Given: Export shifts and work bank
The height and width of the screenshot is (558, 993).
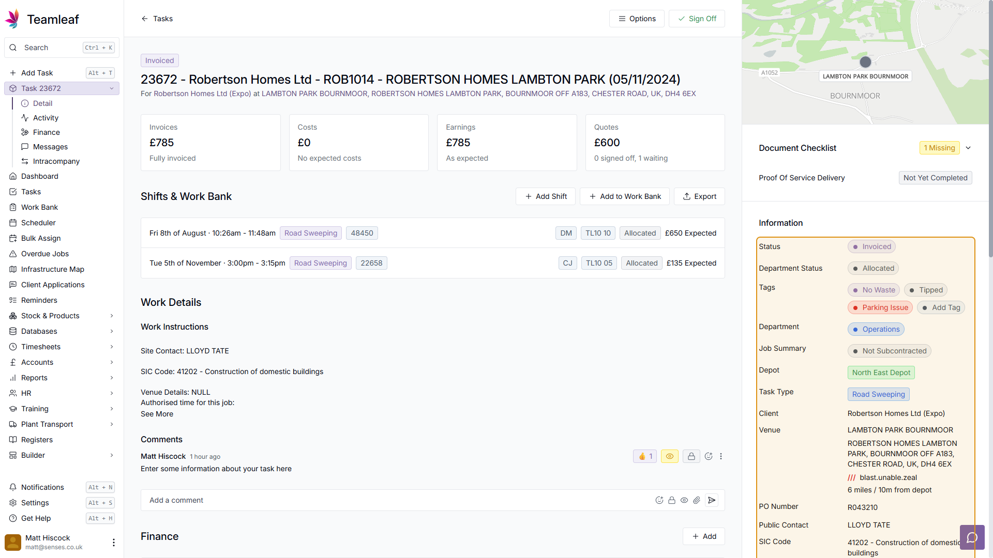Looking at the screenshot, I should pos(699,196).
